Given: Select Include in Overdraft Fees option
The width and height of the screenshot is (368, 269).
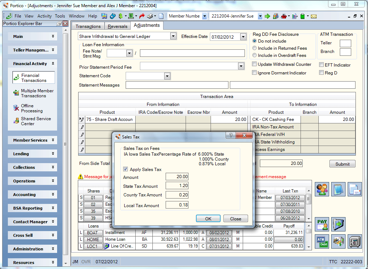Looking at the screenshot, I should (254, 55).
